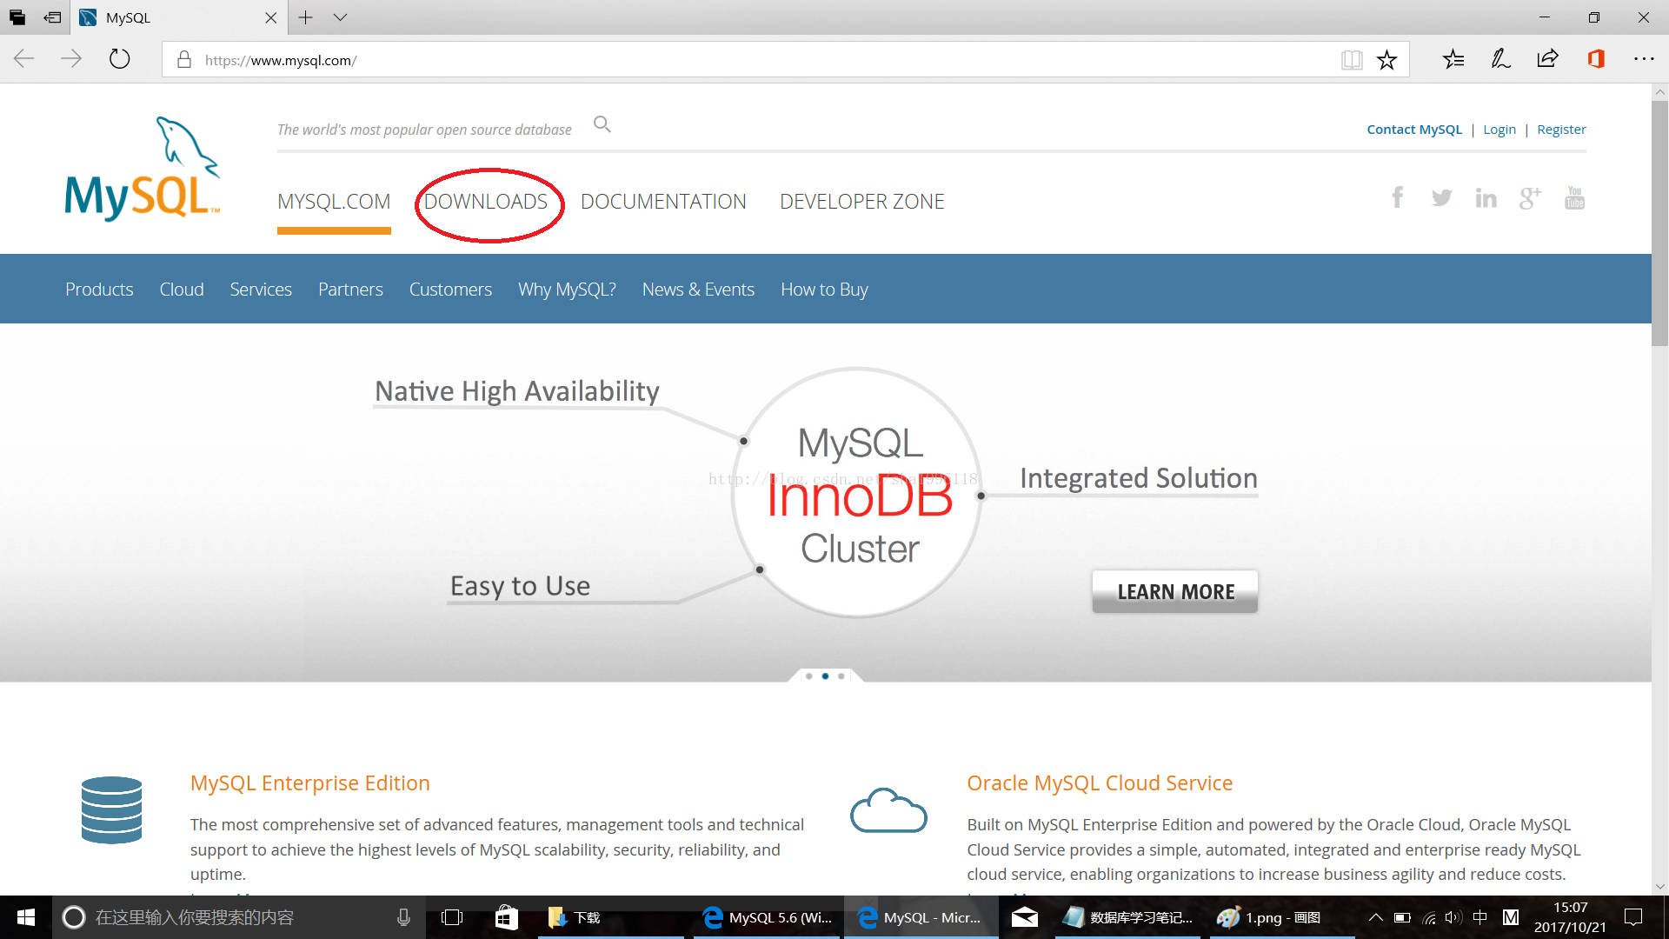Click the cloud service cloud icon
This screenshot has height=939, width=1669.
point(888,810)
